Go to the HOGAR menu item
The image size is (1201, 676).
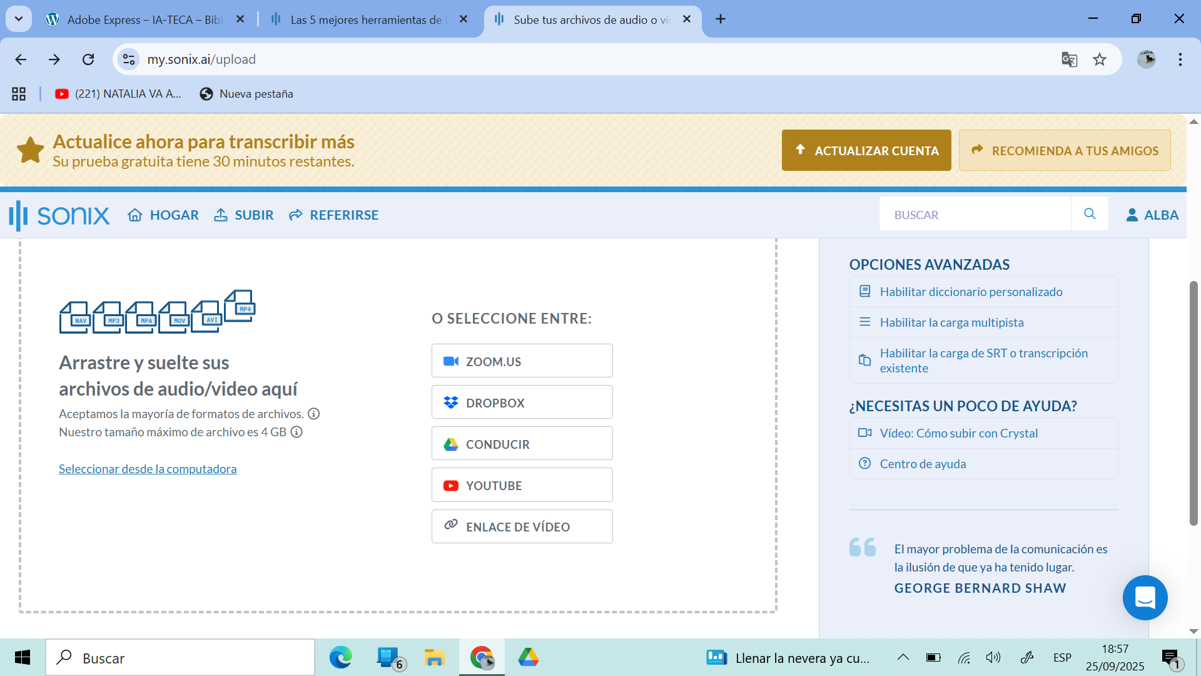[163, 215]
